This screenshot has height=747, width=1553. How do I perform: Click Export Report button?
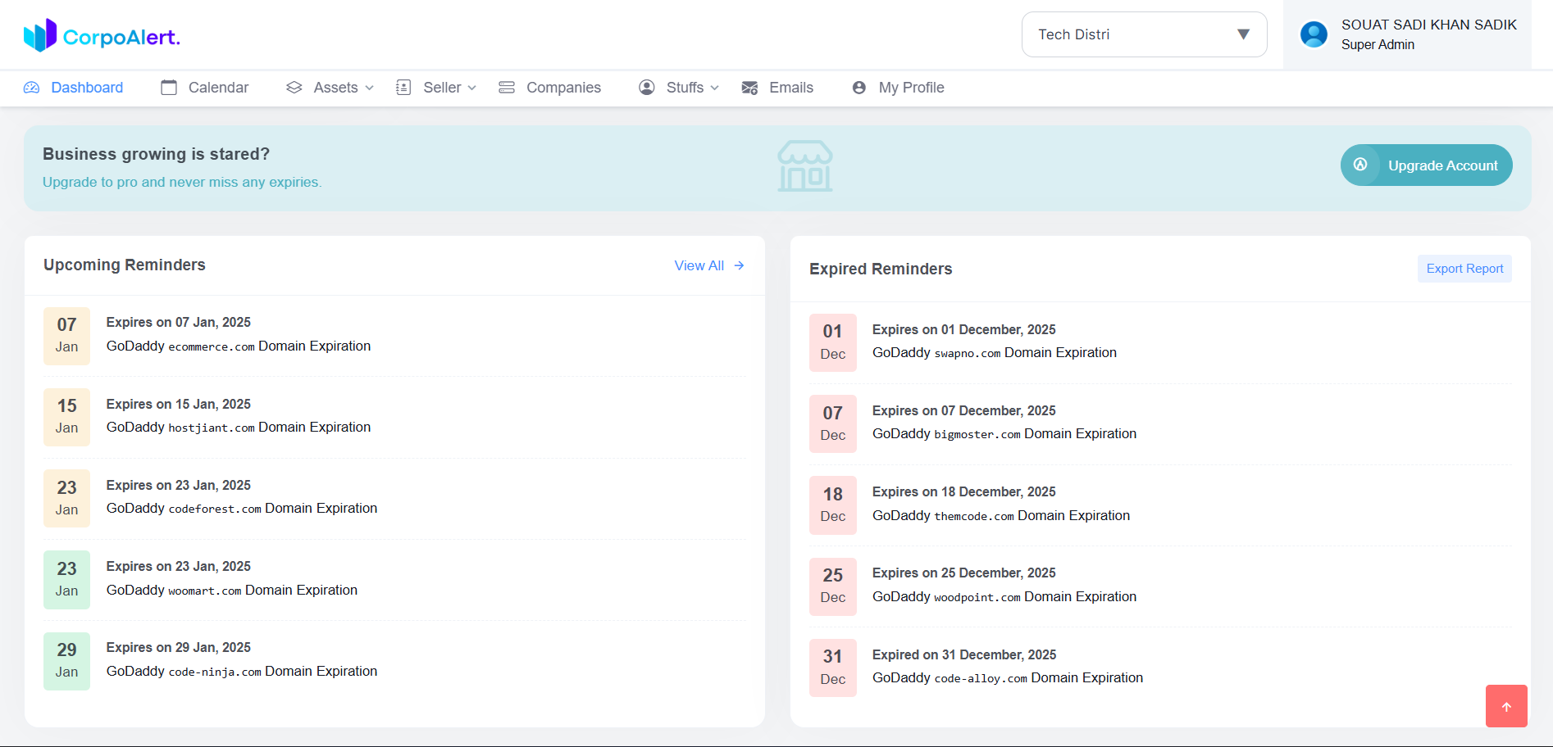point(1464,269)
